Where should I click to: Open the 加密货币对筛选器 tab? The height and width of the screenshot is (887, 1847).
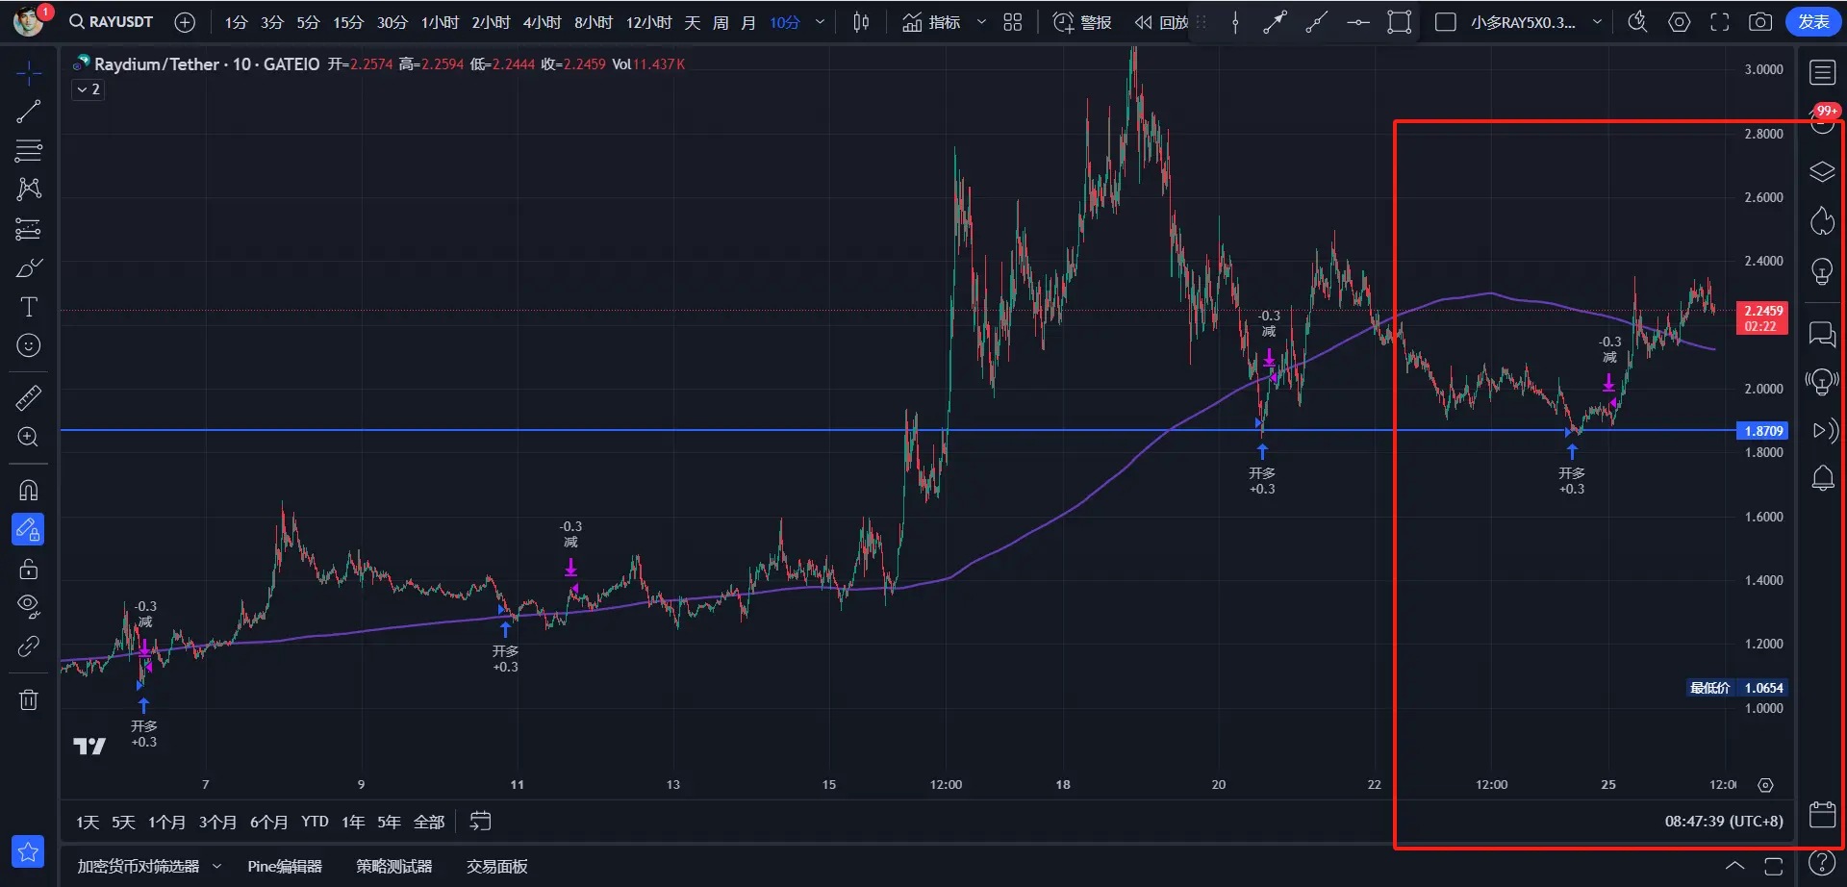[138, 866]
